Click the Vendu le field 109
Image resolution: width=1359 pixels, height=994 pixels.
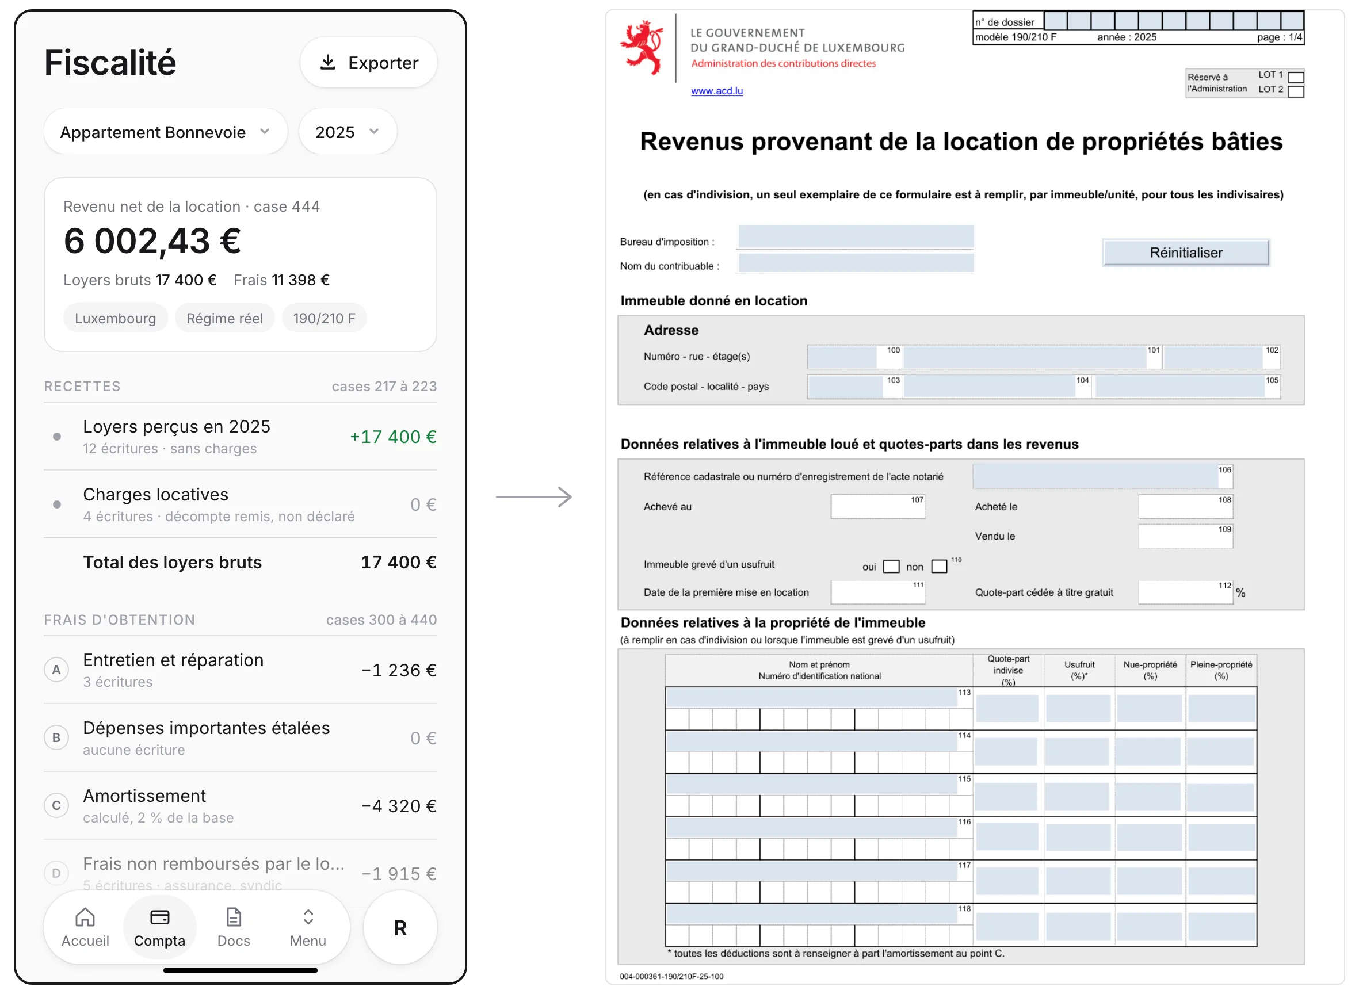1185,536
